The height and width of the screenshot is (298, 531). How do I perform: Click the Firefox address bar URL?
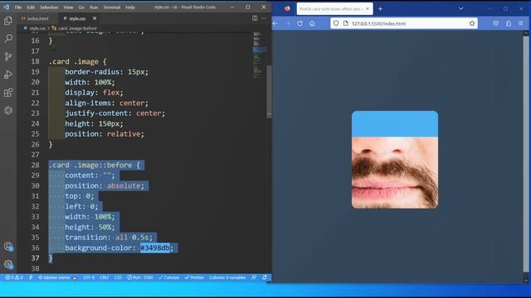[x=378, y=23]
